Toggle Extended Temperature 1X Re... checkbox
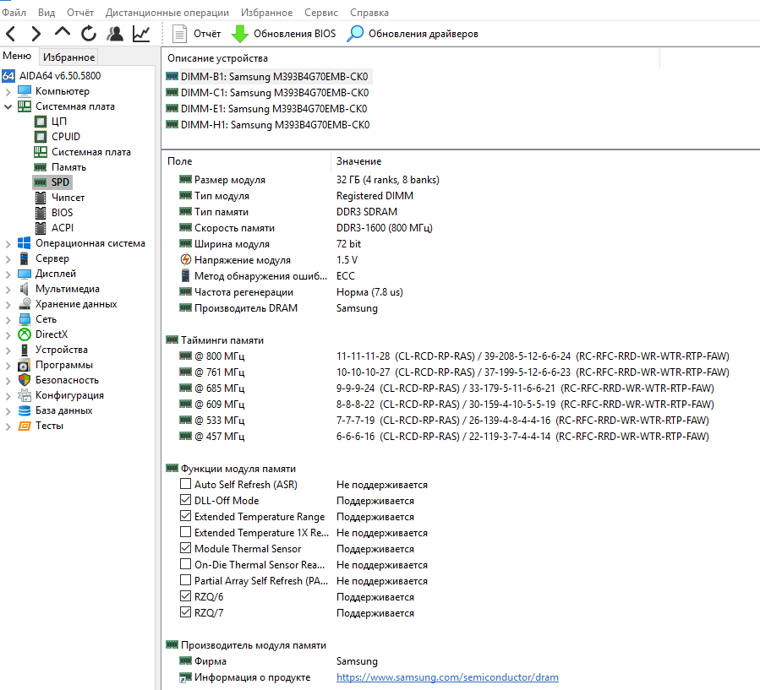Viewport: 760px width, 690px height. [x=185, y=532]
